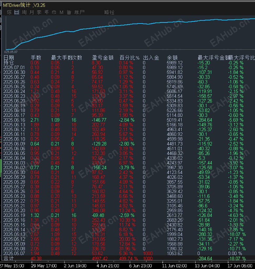This screenshot has height=269, width=255.
Task: Click the M tab
Action: 62,12
